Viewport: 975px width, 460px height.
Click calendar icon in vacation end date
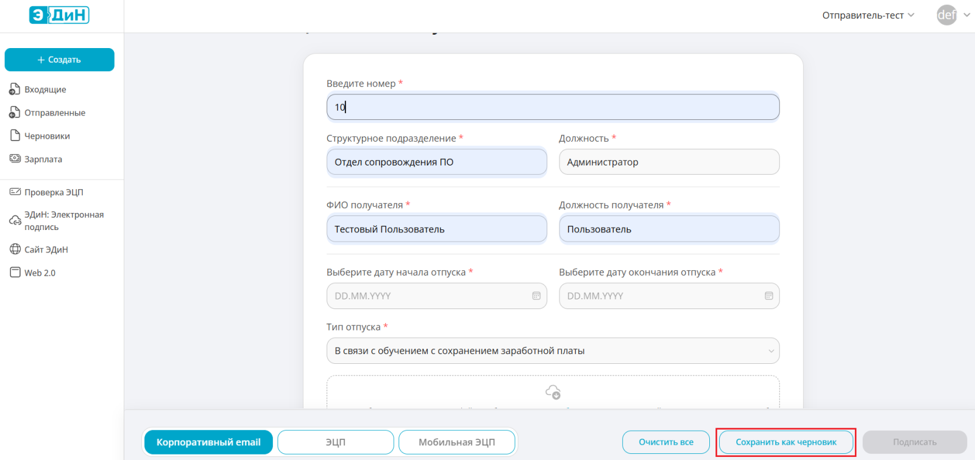(768, 296)
